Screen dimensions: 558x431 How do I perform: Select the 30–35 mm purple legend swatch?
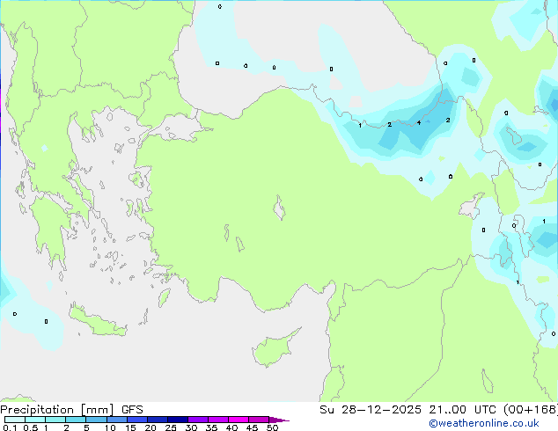pos(198,420)
